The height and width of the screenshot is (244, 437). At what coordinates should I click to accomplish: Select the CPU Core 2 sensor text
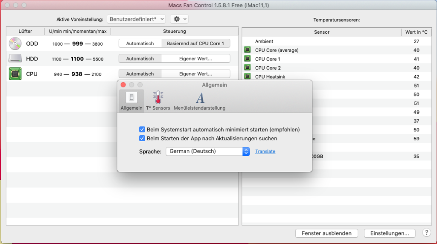[268, 68]
